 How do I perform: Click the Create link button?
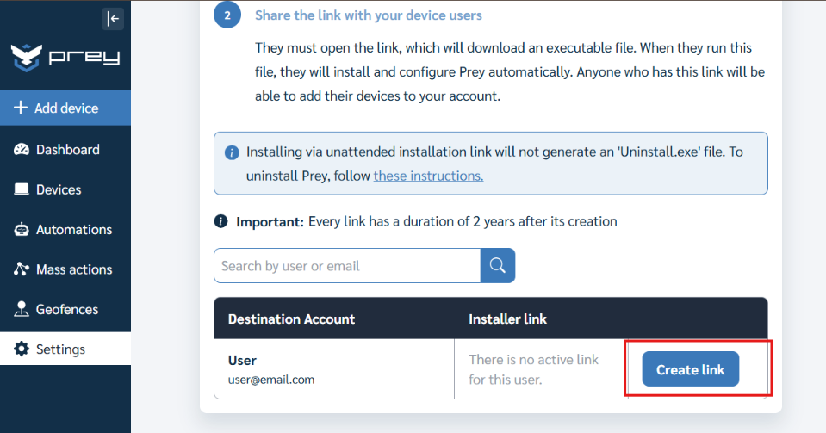coord(690,369)
